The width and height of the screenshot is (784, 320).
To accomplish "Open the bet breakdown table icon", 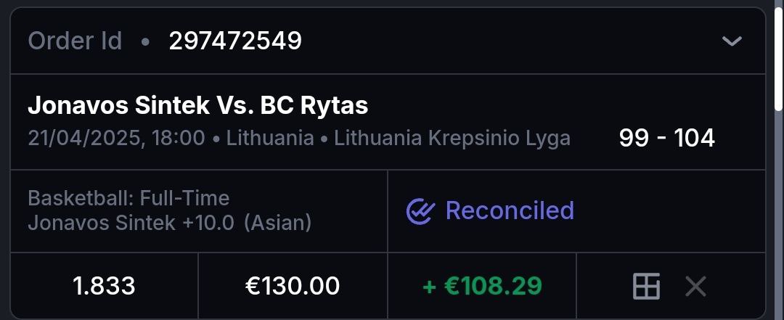I will [646, 287].
